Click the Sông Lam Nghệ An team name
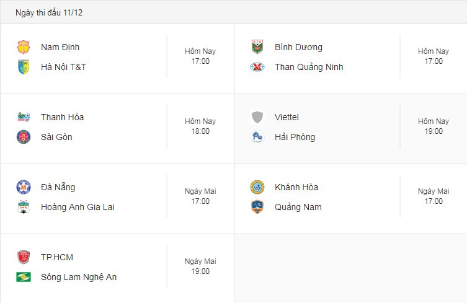 coord(79,277)
